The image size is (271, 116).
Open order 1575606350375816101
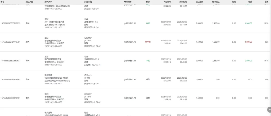tap(11, 98)
